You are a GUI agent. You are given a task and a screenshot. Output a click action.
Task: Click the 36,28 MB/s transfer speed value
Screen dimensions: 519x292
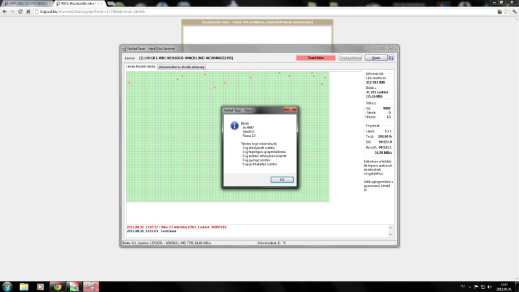coord(383,152)
